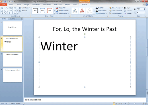Open PowerPoint Help question mark icon
Viewport: 148px width, 105px height.
(147, 5)
